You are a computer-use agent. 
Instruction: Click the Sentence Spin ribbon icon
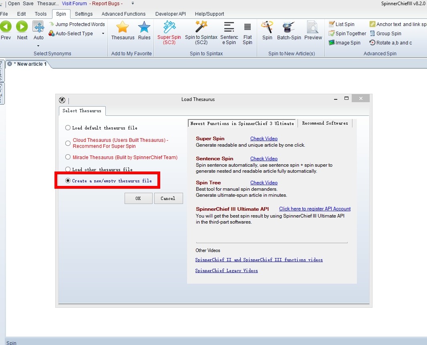pos(229,28)
